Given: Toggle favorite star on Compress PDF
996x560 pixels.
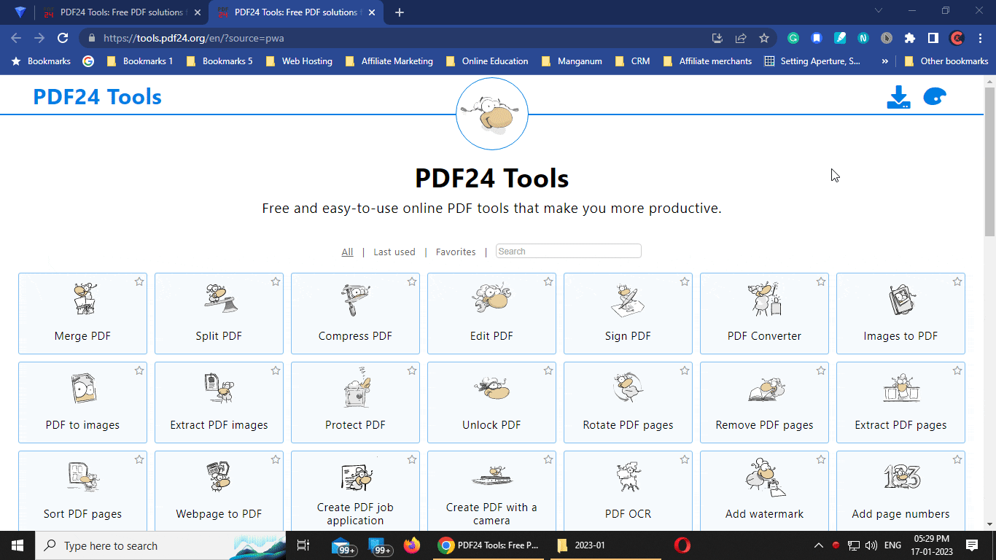Looking at the screenshot, I should (x=412, y=281).
